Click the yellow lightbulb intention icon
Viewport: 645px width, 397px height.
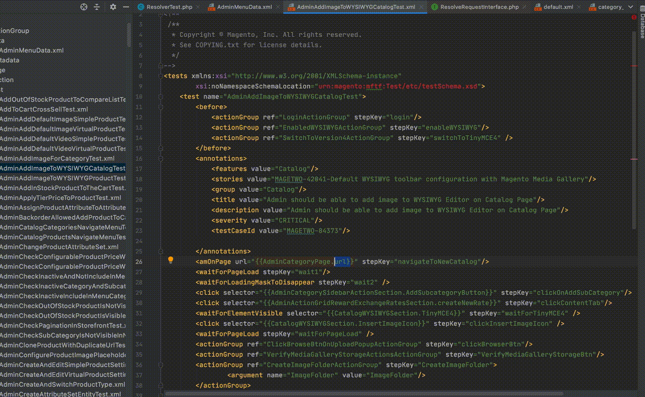171,260
